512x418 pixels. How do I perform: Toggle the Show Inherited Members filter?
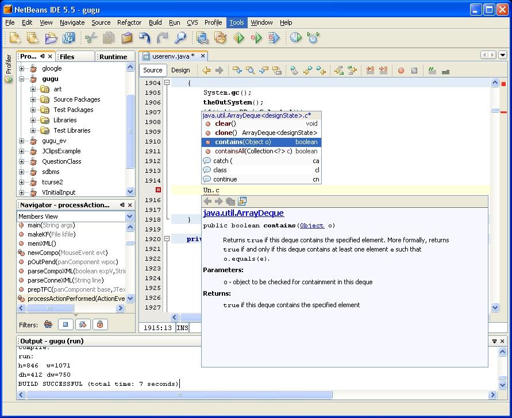[48, 324]
